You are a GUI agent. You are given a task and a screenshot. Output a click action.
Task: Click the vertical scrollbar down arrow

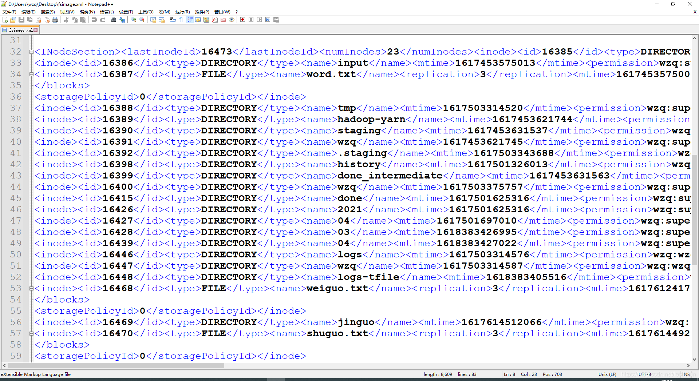click(695, 360)
